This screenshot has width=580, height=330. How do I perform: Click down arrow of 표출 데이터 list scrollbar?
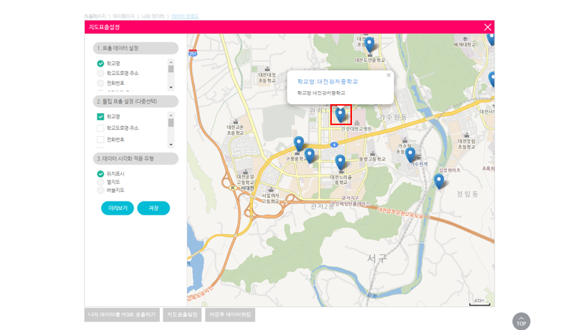171,88
